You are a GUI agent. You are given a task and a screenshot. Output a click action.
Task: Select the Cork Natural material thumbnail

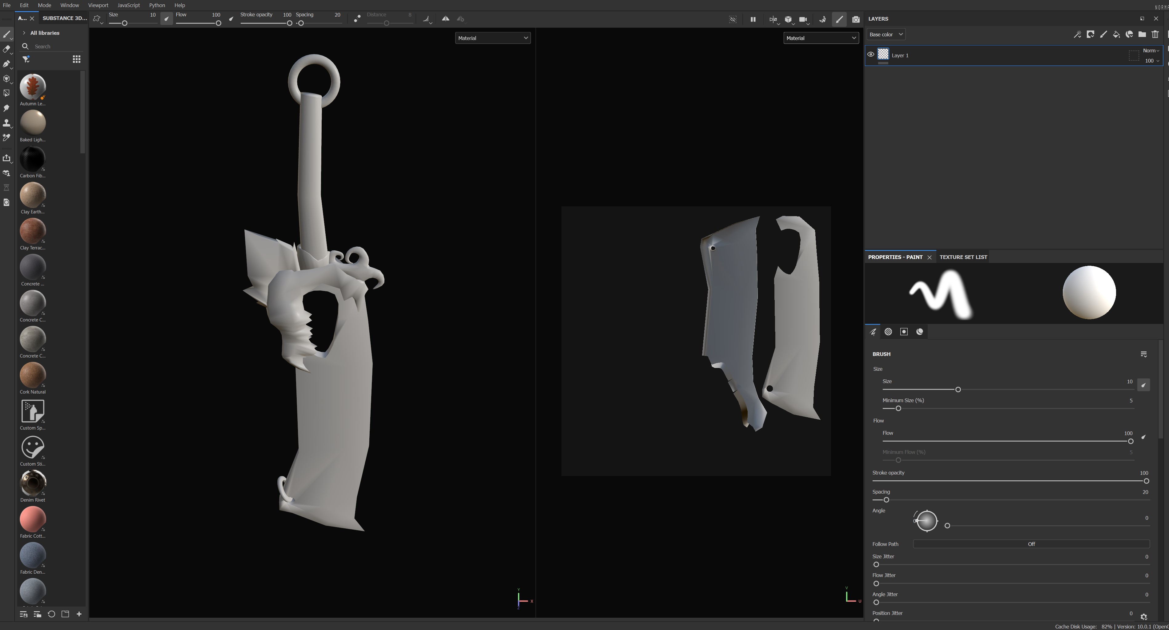[x=33, y=375]
